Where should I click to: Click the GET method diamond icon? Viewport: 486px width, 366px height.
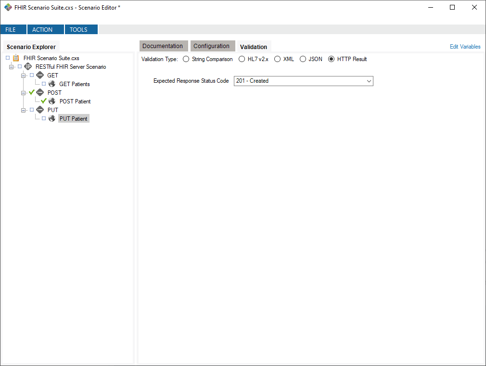(x=40, y=75)
